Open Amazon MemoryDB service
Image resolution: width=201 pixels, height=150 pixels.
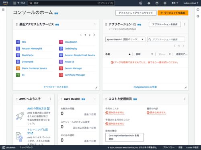(32, 49)
